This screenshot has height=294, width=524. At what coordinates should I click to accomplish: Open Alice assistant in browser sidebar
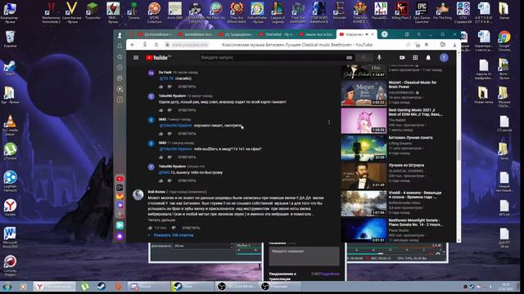120,236
